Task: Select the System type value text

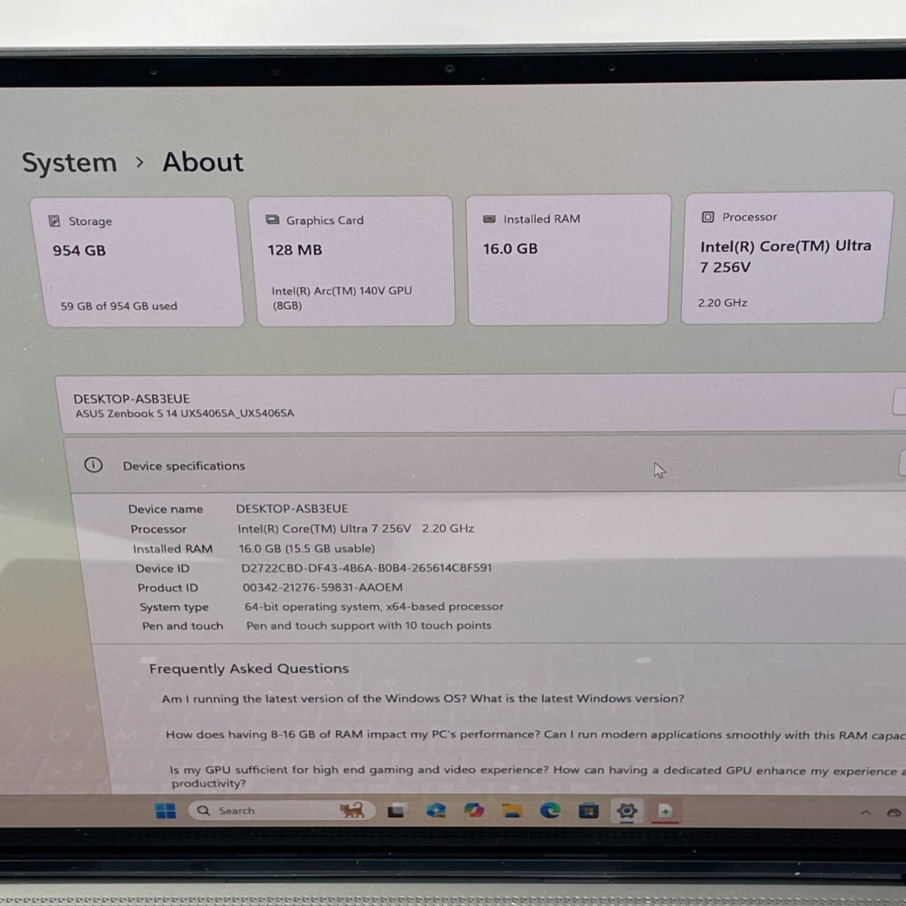Action: [x=374, y=606]
